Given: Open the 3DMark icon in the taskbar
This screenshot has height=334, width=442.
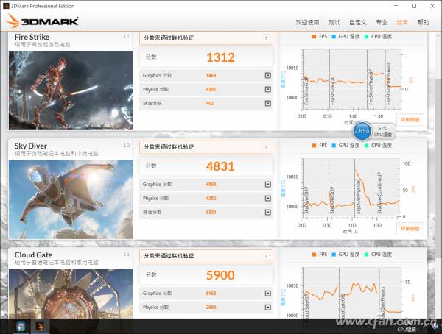Looking at the screenshot, I should pyautogui.click(x=40, y=327).
